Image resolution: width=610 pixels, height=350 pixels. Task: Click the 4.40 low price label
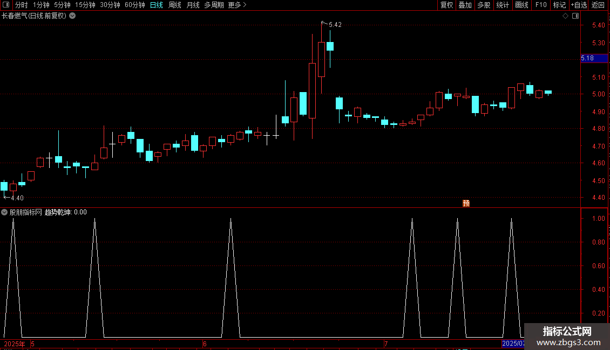[x=17, y=198]
